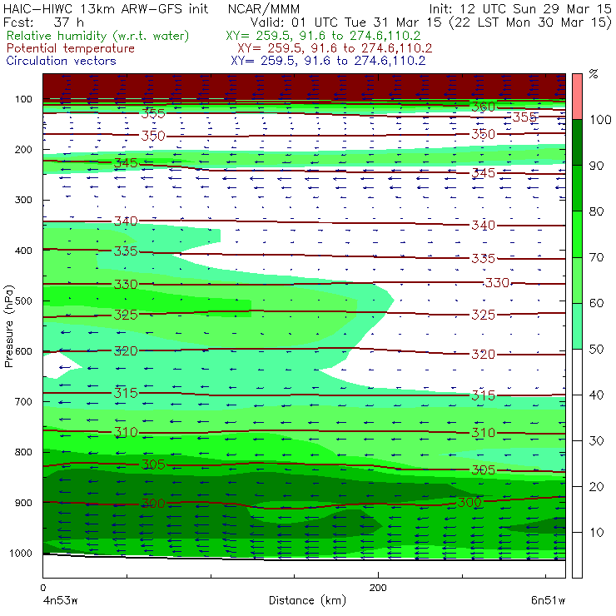Click the blue 'Circulation vectors' legend label
This screenshot has width=616, height=616.
[61, 61]
